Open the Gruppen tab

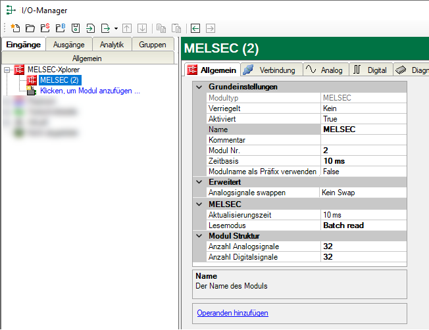tap(153, 44)
